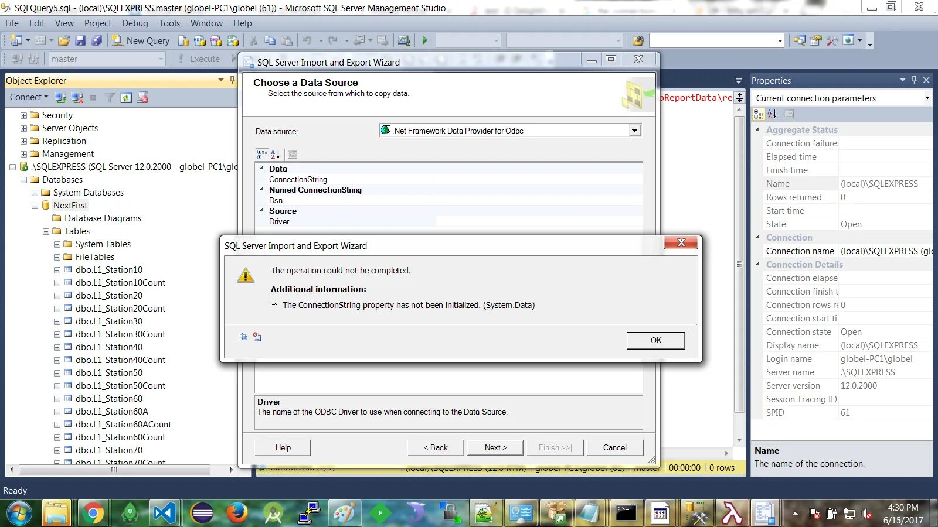Open the File menu
Viewport: 938px width, 527px height.
pyautogui.click(x=12, y=23)
